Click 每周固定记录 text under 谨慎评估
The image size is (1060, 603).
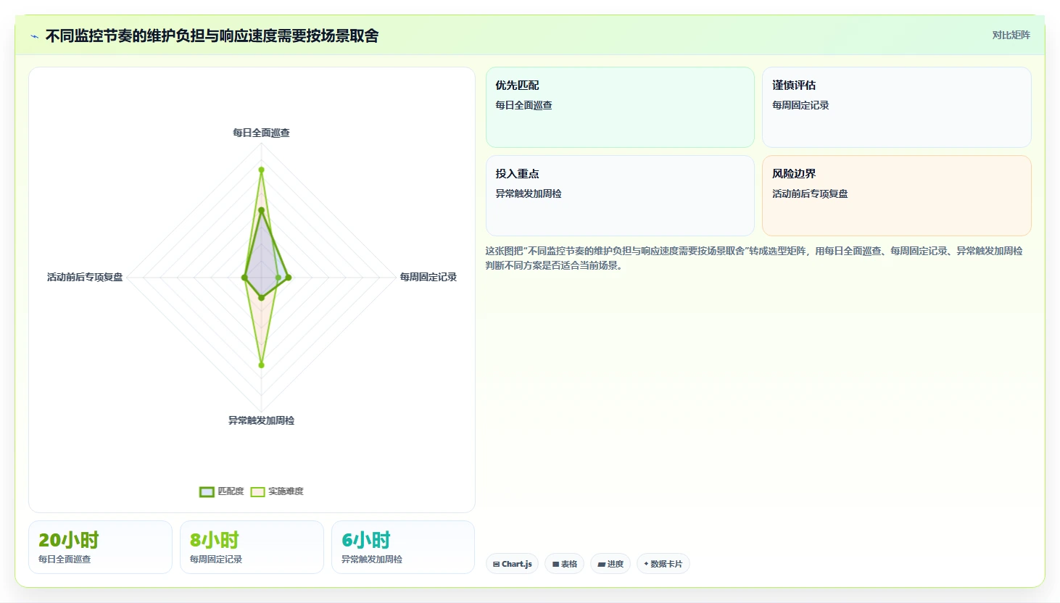tap(800, 105)
